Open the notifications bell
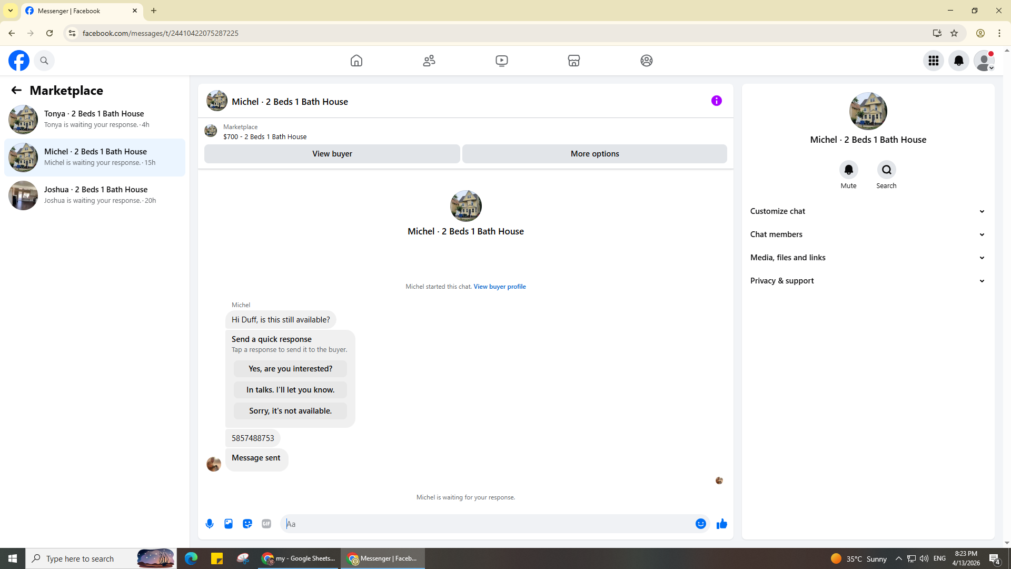 959,61
